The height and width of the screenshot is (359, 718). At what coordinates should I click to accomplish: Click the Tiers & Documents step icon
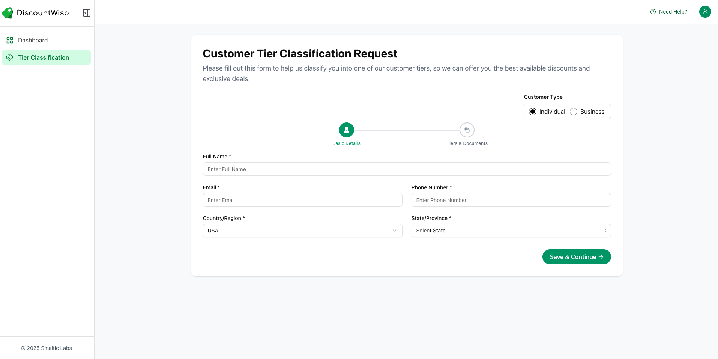(x=467, y=130)
